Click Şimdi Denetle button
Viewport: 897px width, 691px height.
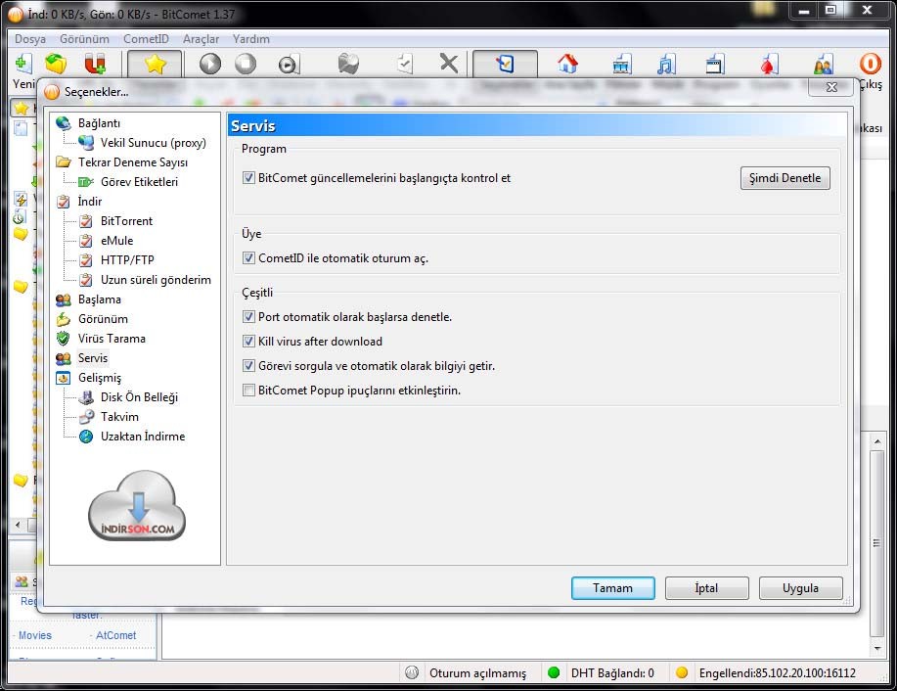[x=785, y=178]
